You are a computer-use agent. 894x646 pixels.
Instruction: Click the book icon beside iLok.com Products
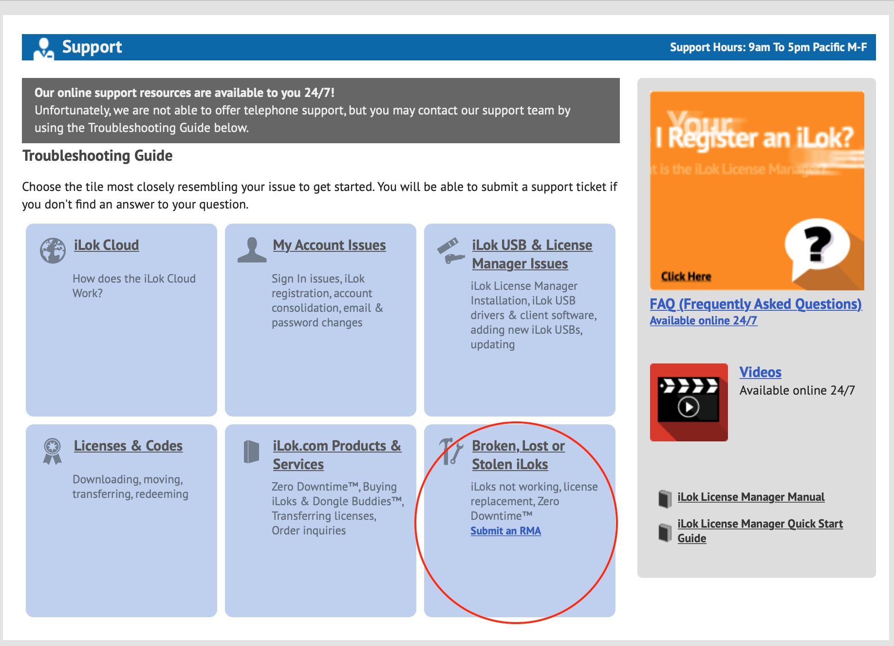point(251,452)
